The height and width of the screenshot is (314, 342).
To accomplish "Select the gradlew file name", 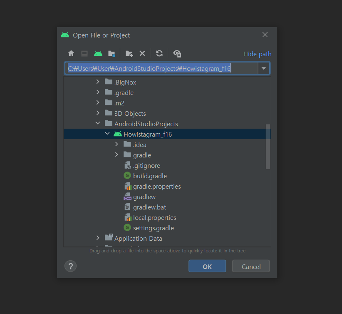I will coord(144,197).
